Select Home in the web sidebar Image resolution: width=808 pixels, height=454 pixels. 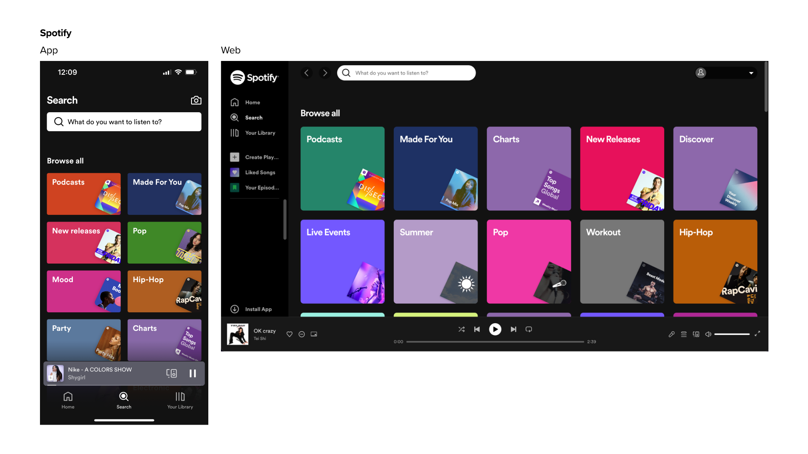pyautogui.click(x=252, y=103)
